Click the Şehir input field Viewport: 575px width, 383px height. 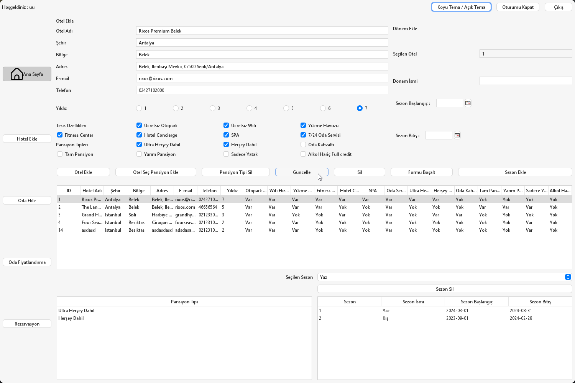coord(262,43)
